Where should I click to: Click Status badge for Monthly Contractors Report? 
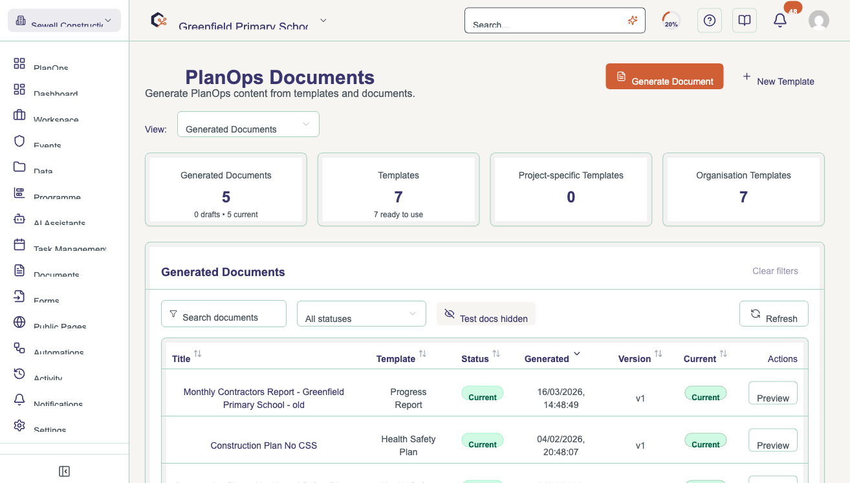[x=483, y=393]
